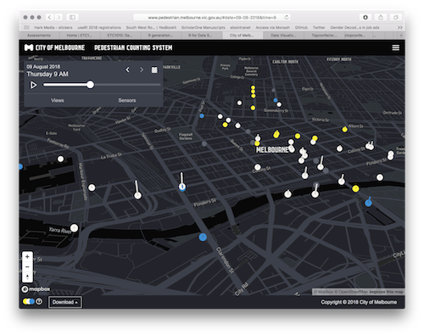424x336 pixels.
Task: Select yellow sensor marker near Albert St
Action: pyautogui.click(x=344, y=129)
